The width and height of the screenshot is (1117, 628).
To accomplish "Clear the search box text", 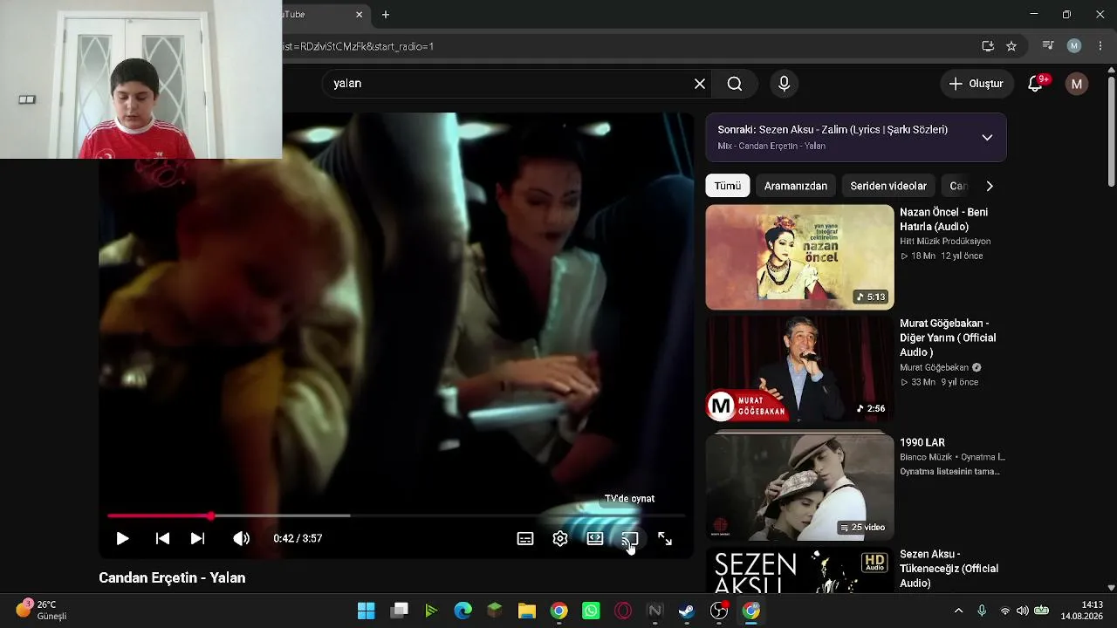I will (x=700, y=84).
